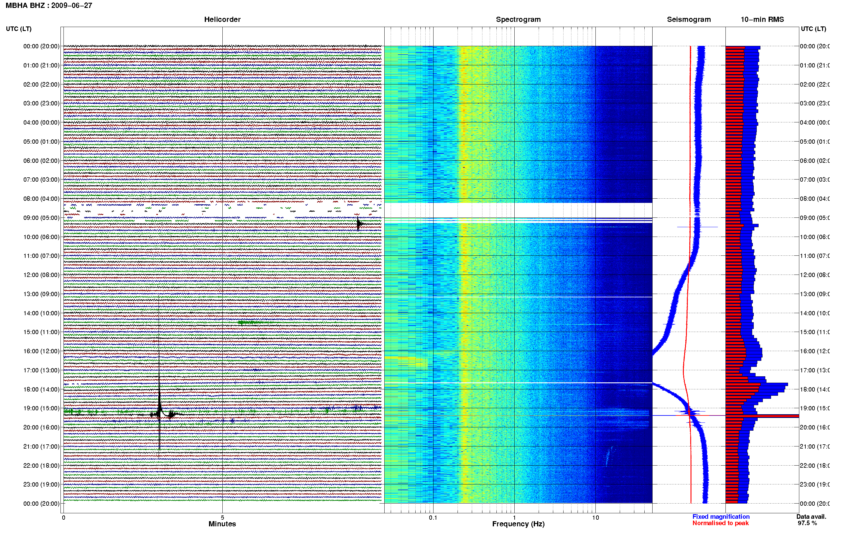Click the '5' tick on Minutes axis
This screenshot has height=540, width=864.
(x=222, y=518)
